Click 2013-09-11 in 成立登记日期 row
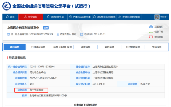Image resolution: width=171 pixels, height=107 pixels. (x=99, y=84)
